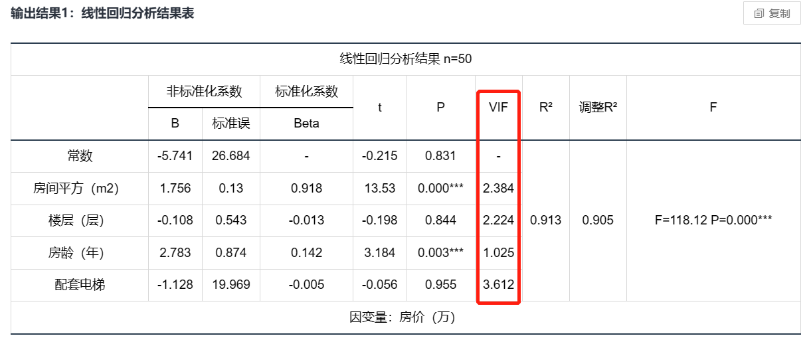Screen dimensions: 811x340
Task: Click the 房间平方 (m2) row label
Action: click(x=76, y=188)
